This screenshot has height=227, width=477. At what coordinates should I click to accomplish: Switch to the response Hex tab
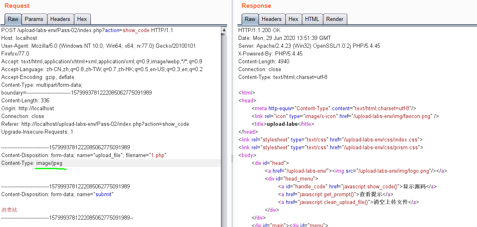click(x=294, y=19)
